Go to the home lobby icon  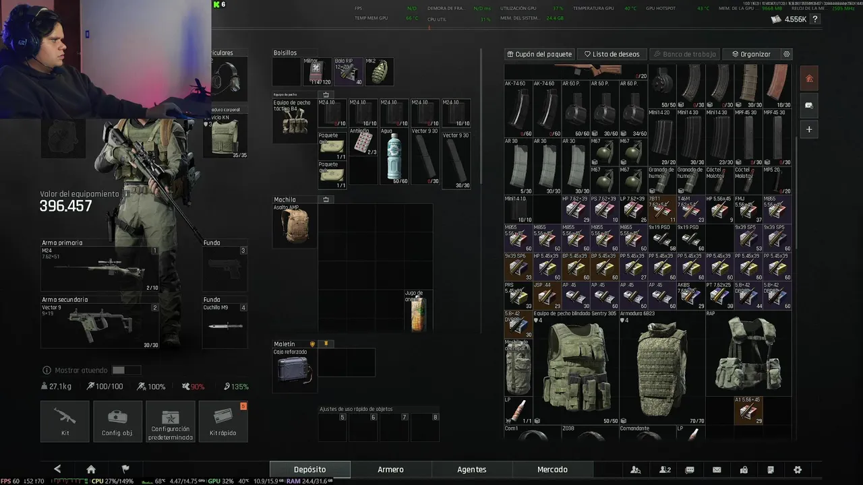[x=91, y=470]
